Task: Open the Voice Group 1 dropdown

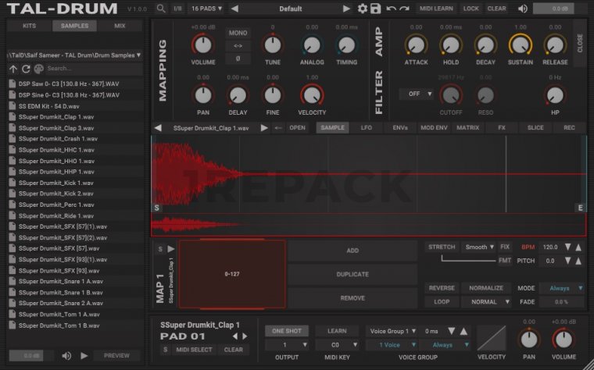Action: point(392,331)
